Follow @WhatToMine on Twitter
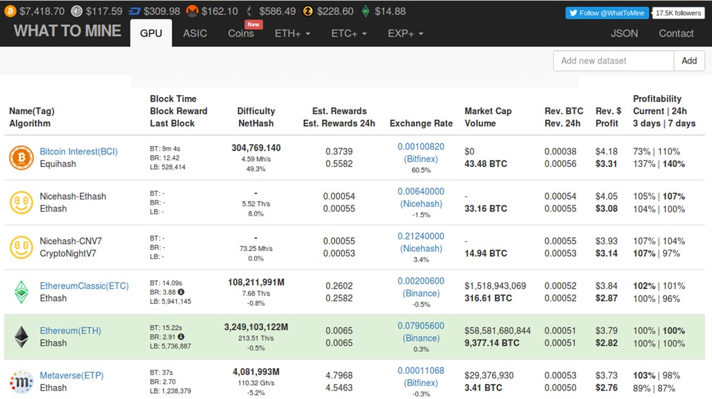The height and width of the screenshot is (399, 712). pos(606,13)
